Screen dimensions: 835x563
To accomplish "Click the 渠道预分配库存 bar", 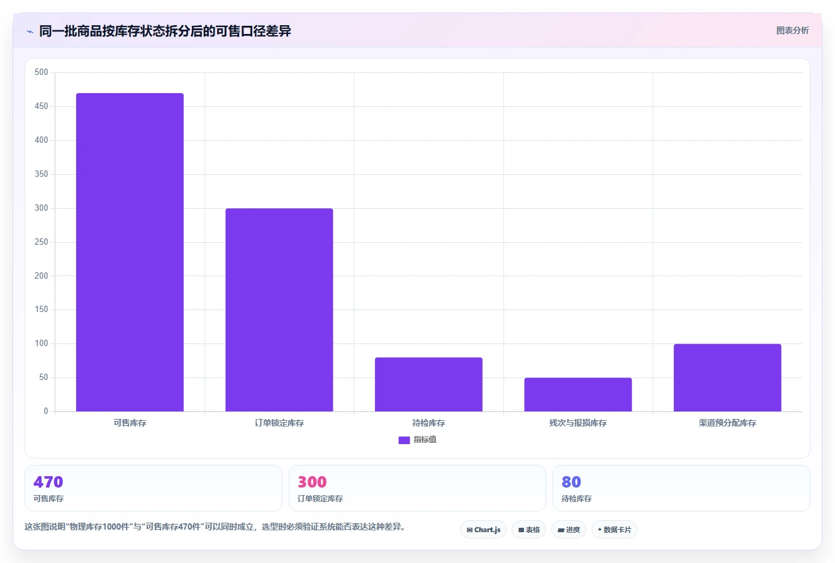I will (727, 377).
